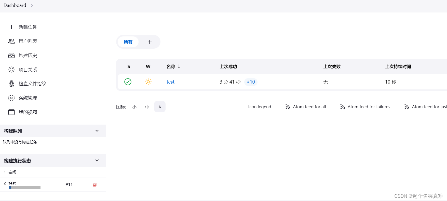Screen dimensions: 447x201
Task: Click the 10 秒 duration cell
Action: (x=390, y=82)
